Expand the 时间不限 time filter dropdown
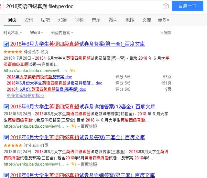207x178 pixels. click(13, 33)
